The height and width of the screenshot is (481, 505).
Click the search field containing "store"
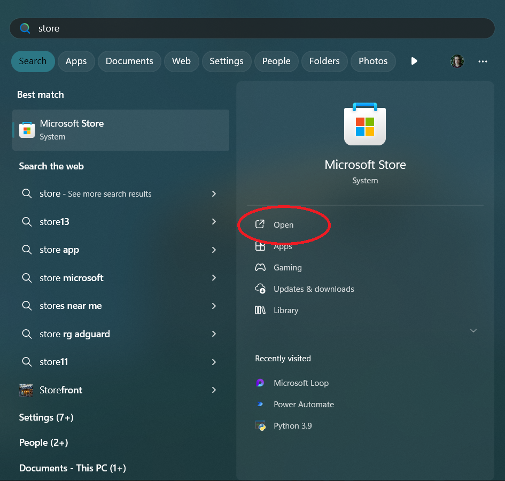click(x=252, y=28)
